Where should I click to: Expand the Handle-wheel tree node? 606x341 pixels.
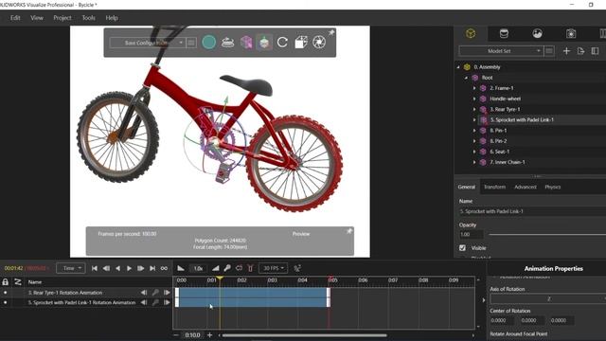pos(474,99)
